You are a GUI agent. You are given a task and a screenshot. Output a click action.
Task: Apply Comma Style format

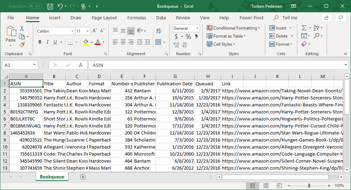pos(196,36)
